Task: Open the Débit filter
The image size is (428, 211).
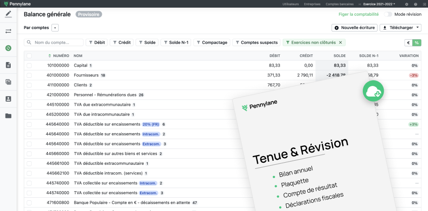Action: [x=97, y=43]
